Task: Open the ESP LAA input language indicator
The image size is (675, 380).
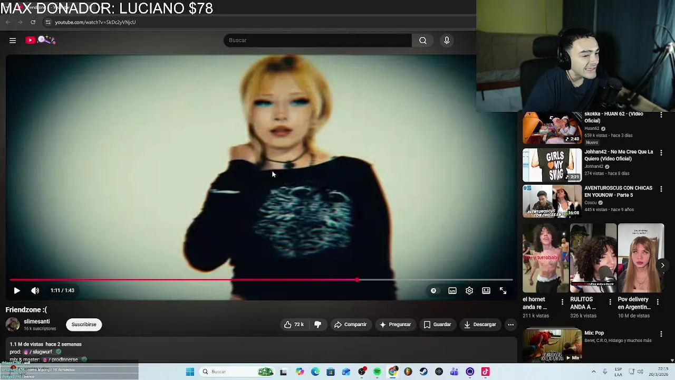Action: coord(619,372)
